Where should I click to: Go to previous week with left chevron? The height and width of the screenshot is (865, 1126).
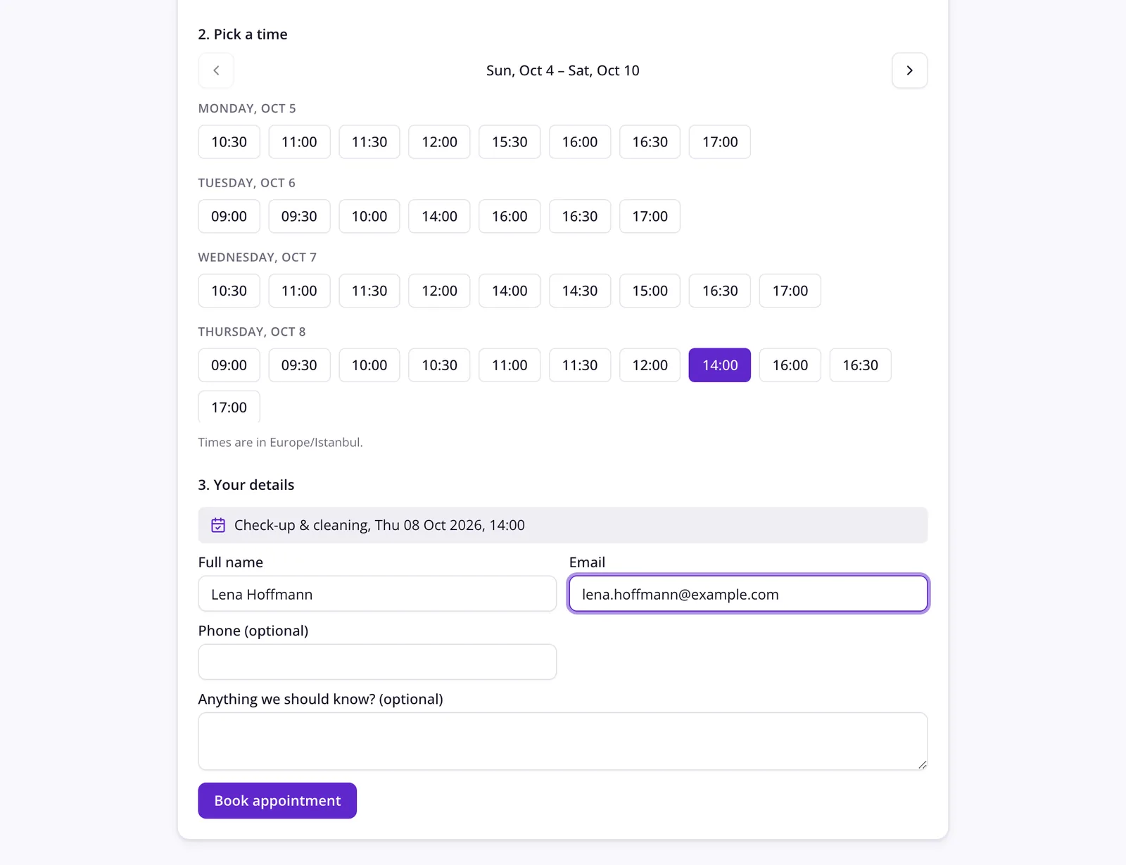point(216,70)
